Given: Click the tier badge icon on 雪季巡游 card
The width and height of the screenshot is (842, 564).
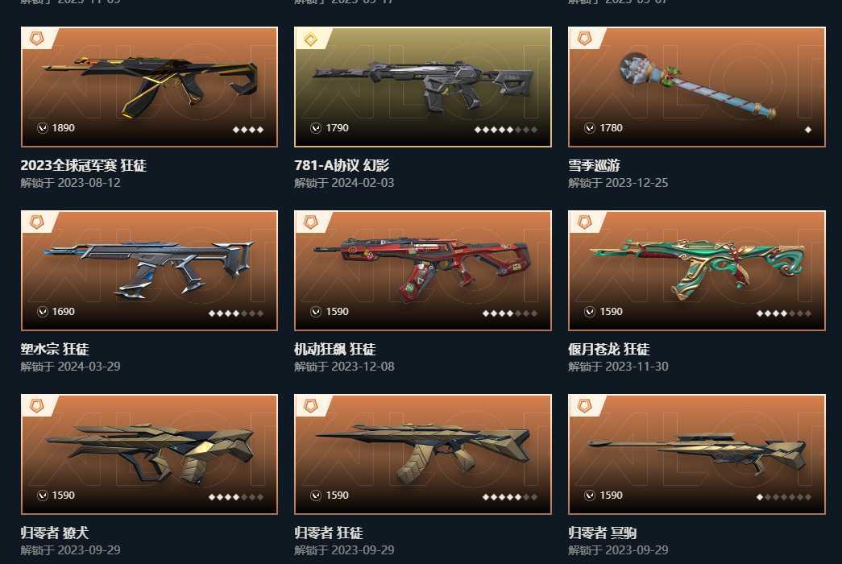Looking at the screenshot, I should click(583, 39).
